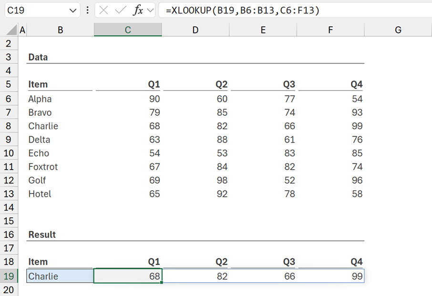This screenshot has width=432, height=296.
Task: Select column D header
Action: (195, 30)
